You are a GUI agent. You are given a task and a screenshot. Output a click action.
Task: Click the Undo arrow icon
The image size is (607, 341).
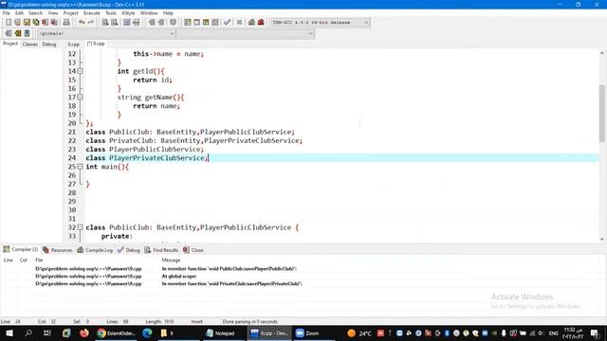pyautogui.click(x=82, y=23)
